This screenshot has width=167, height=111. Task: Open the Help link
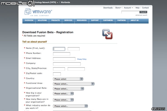[137, 8]
